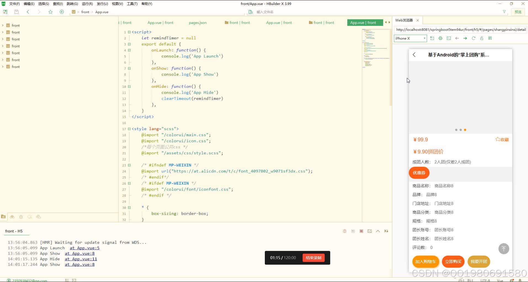Click the save file icon
The width and height of the screenshot is (528, 282).
point(17,12)
